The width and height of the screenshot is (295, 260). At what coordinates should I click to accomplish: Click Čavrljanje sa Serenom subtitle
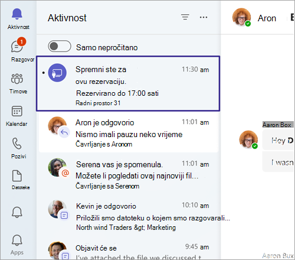107,186
